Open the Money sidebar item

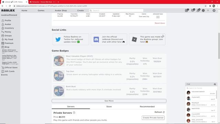coord(6,32)
